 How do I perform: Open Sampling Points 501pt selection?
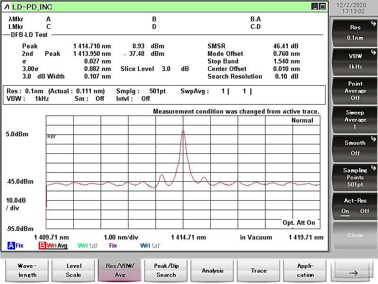coord(355,177)
